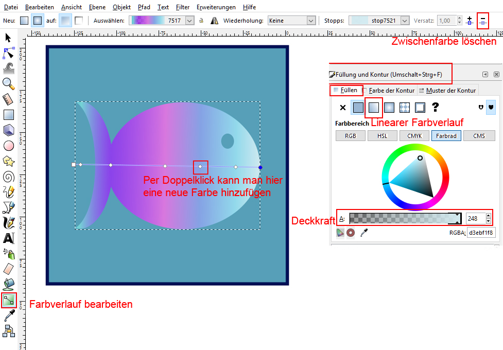Open the Filter menu
This screenshot has height=350, width=503.
coord(182,7)
